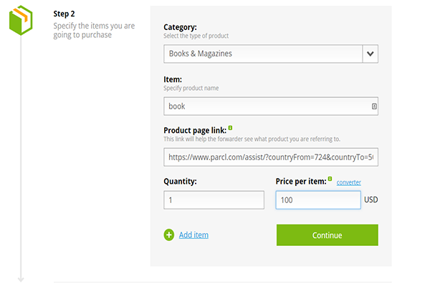
Task: Click the Add item link
Action: coord(193,235)
